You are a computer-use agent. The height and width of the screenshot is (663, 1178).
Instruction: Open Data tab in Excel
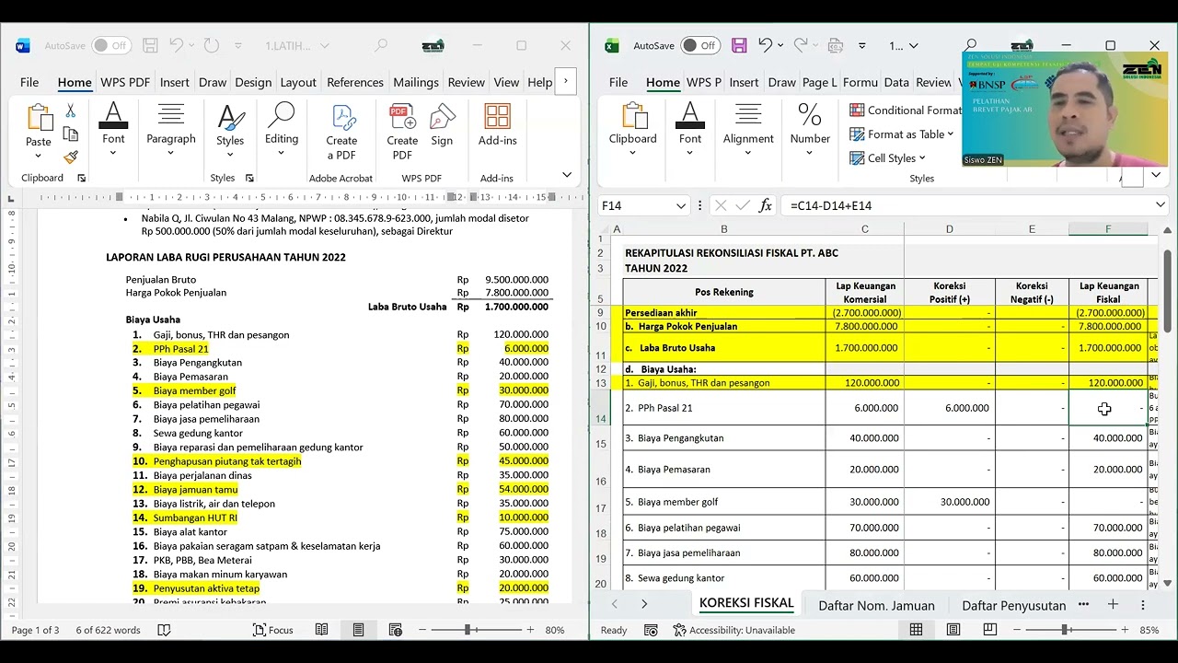click(896, 82)
